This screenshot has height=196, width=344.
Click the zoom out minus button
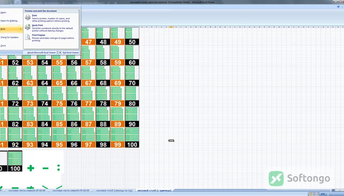(328, 194)
